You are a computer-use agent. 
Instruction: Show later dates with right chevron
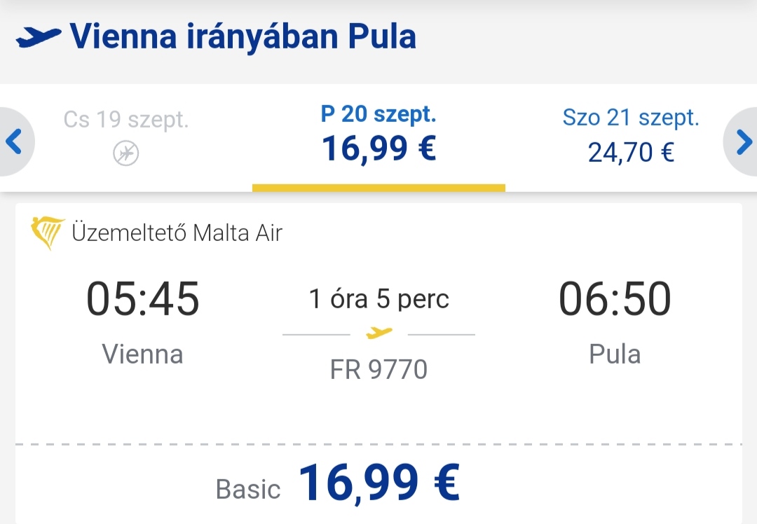[742, 142]
